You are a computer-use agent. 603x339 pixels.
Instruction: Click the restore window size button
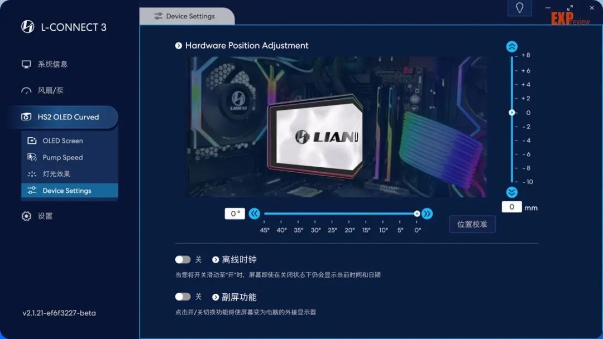(x=570, y=8)
